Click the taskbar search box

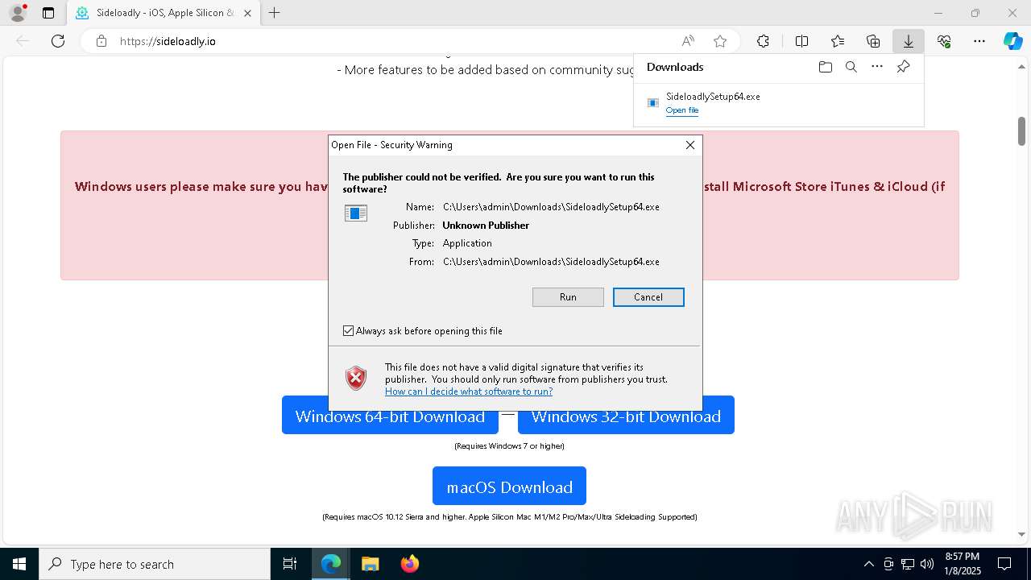coord(155,564)
